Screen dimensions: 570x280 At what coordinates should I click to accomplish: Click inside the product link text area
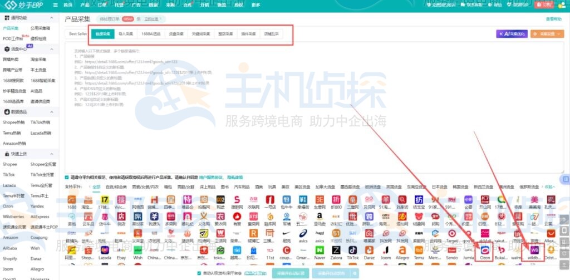[x=314, y=107]
